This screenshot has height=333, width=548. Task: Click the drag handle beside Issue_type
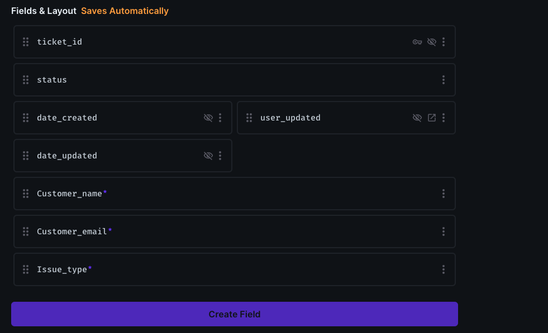(26, 269)
